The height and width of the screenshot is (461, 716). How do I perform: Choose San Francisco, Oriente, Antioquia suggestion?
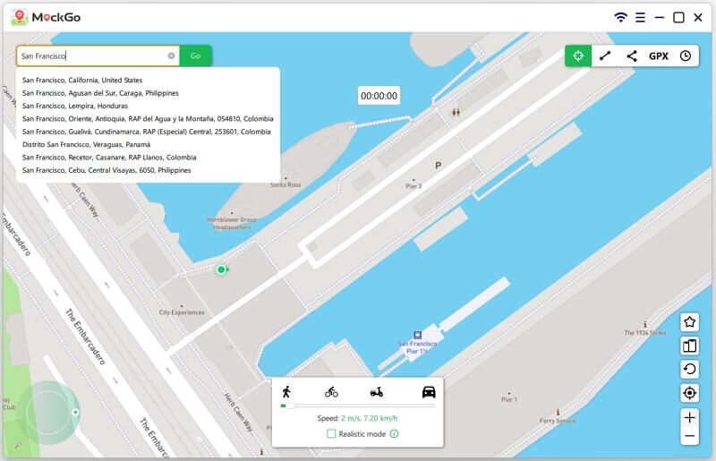coord(148,118)
